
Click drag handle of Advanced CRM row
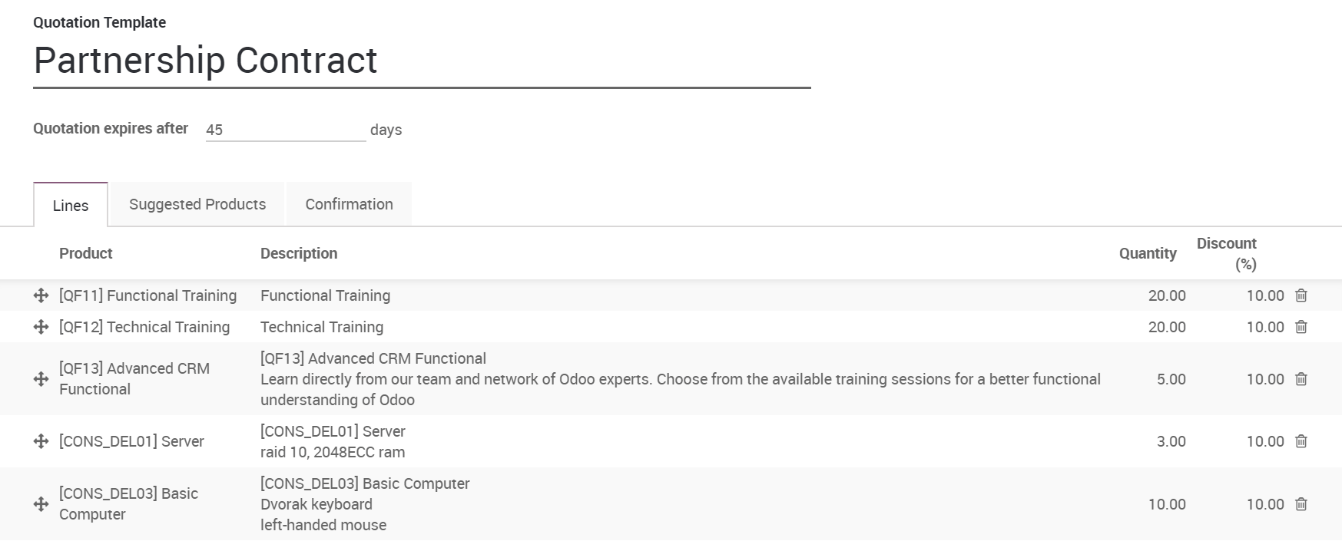[x=41, y=379]
